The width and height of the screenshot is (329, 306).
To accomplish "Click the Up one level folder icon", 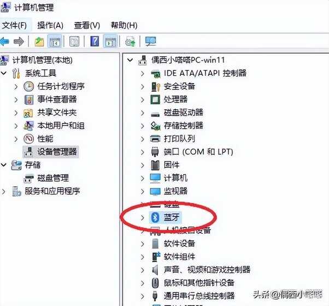I will coord(39,42).
